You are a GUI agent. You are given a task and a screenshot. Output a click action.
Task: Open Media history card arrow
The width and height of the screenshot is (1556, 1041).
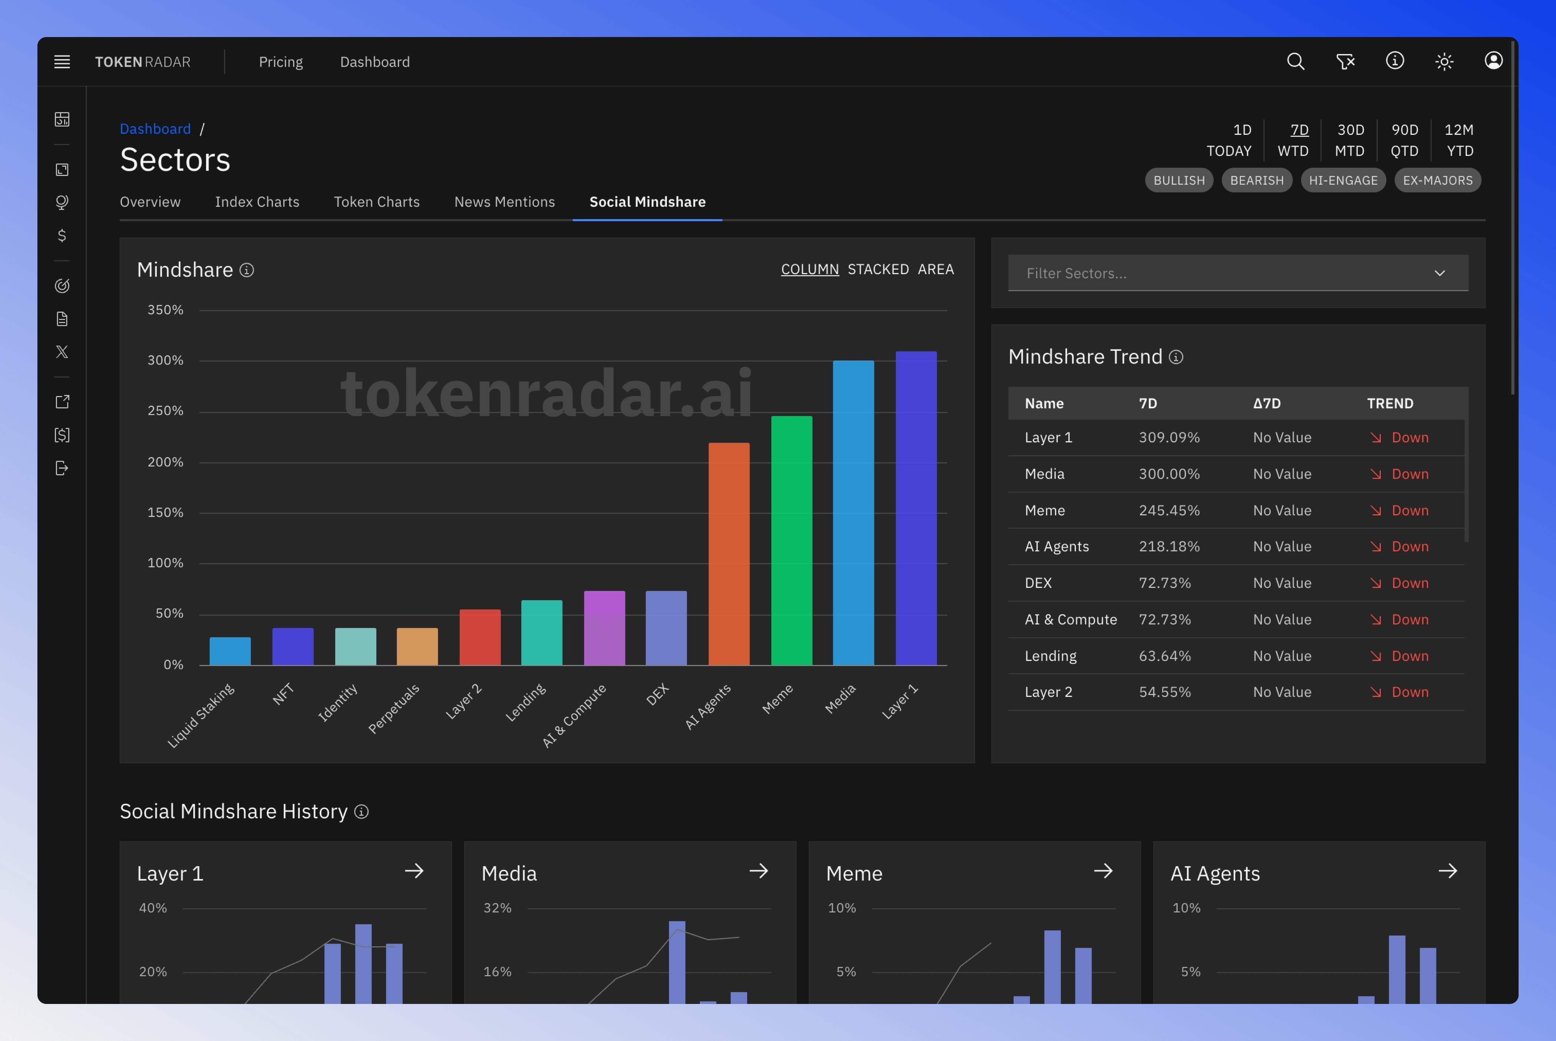759,870
